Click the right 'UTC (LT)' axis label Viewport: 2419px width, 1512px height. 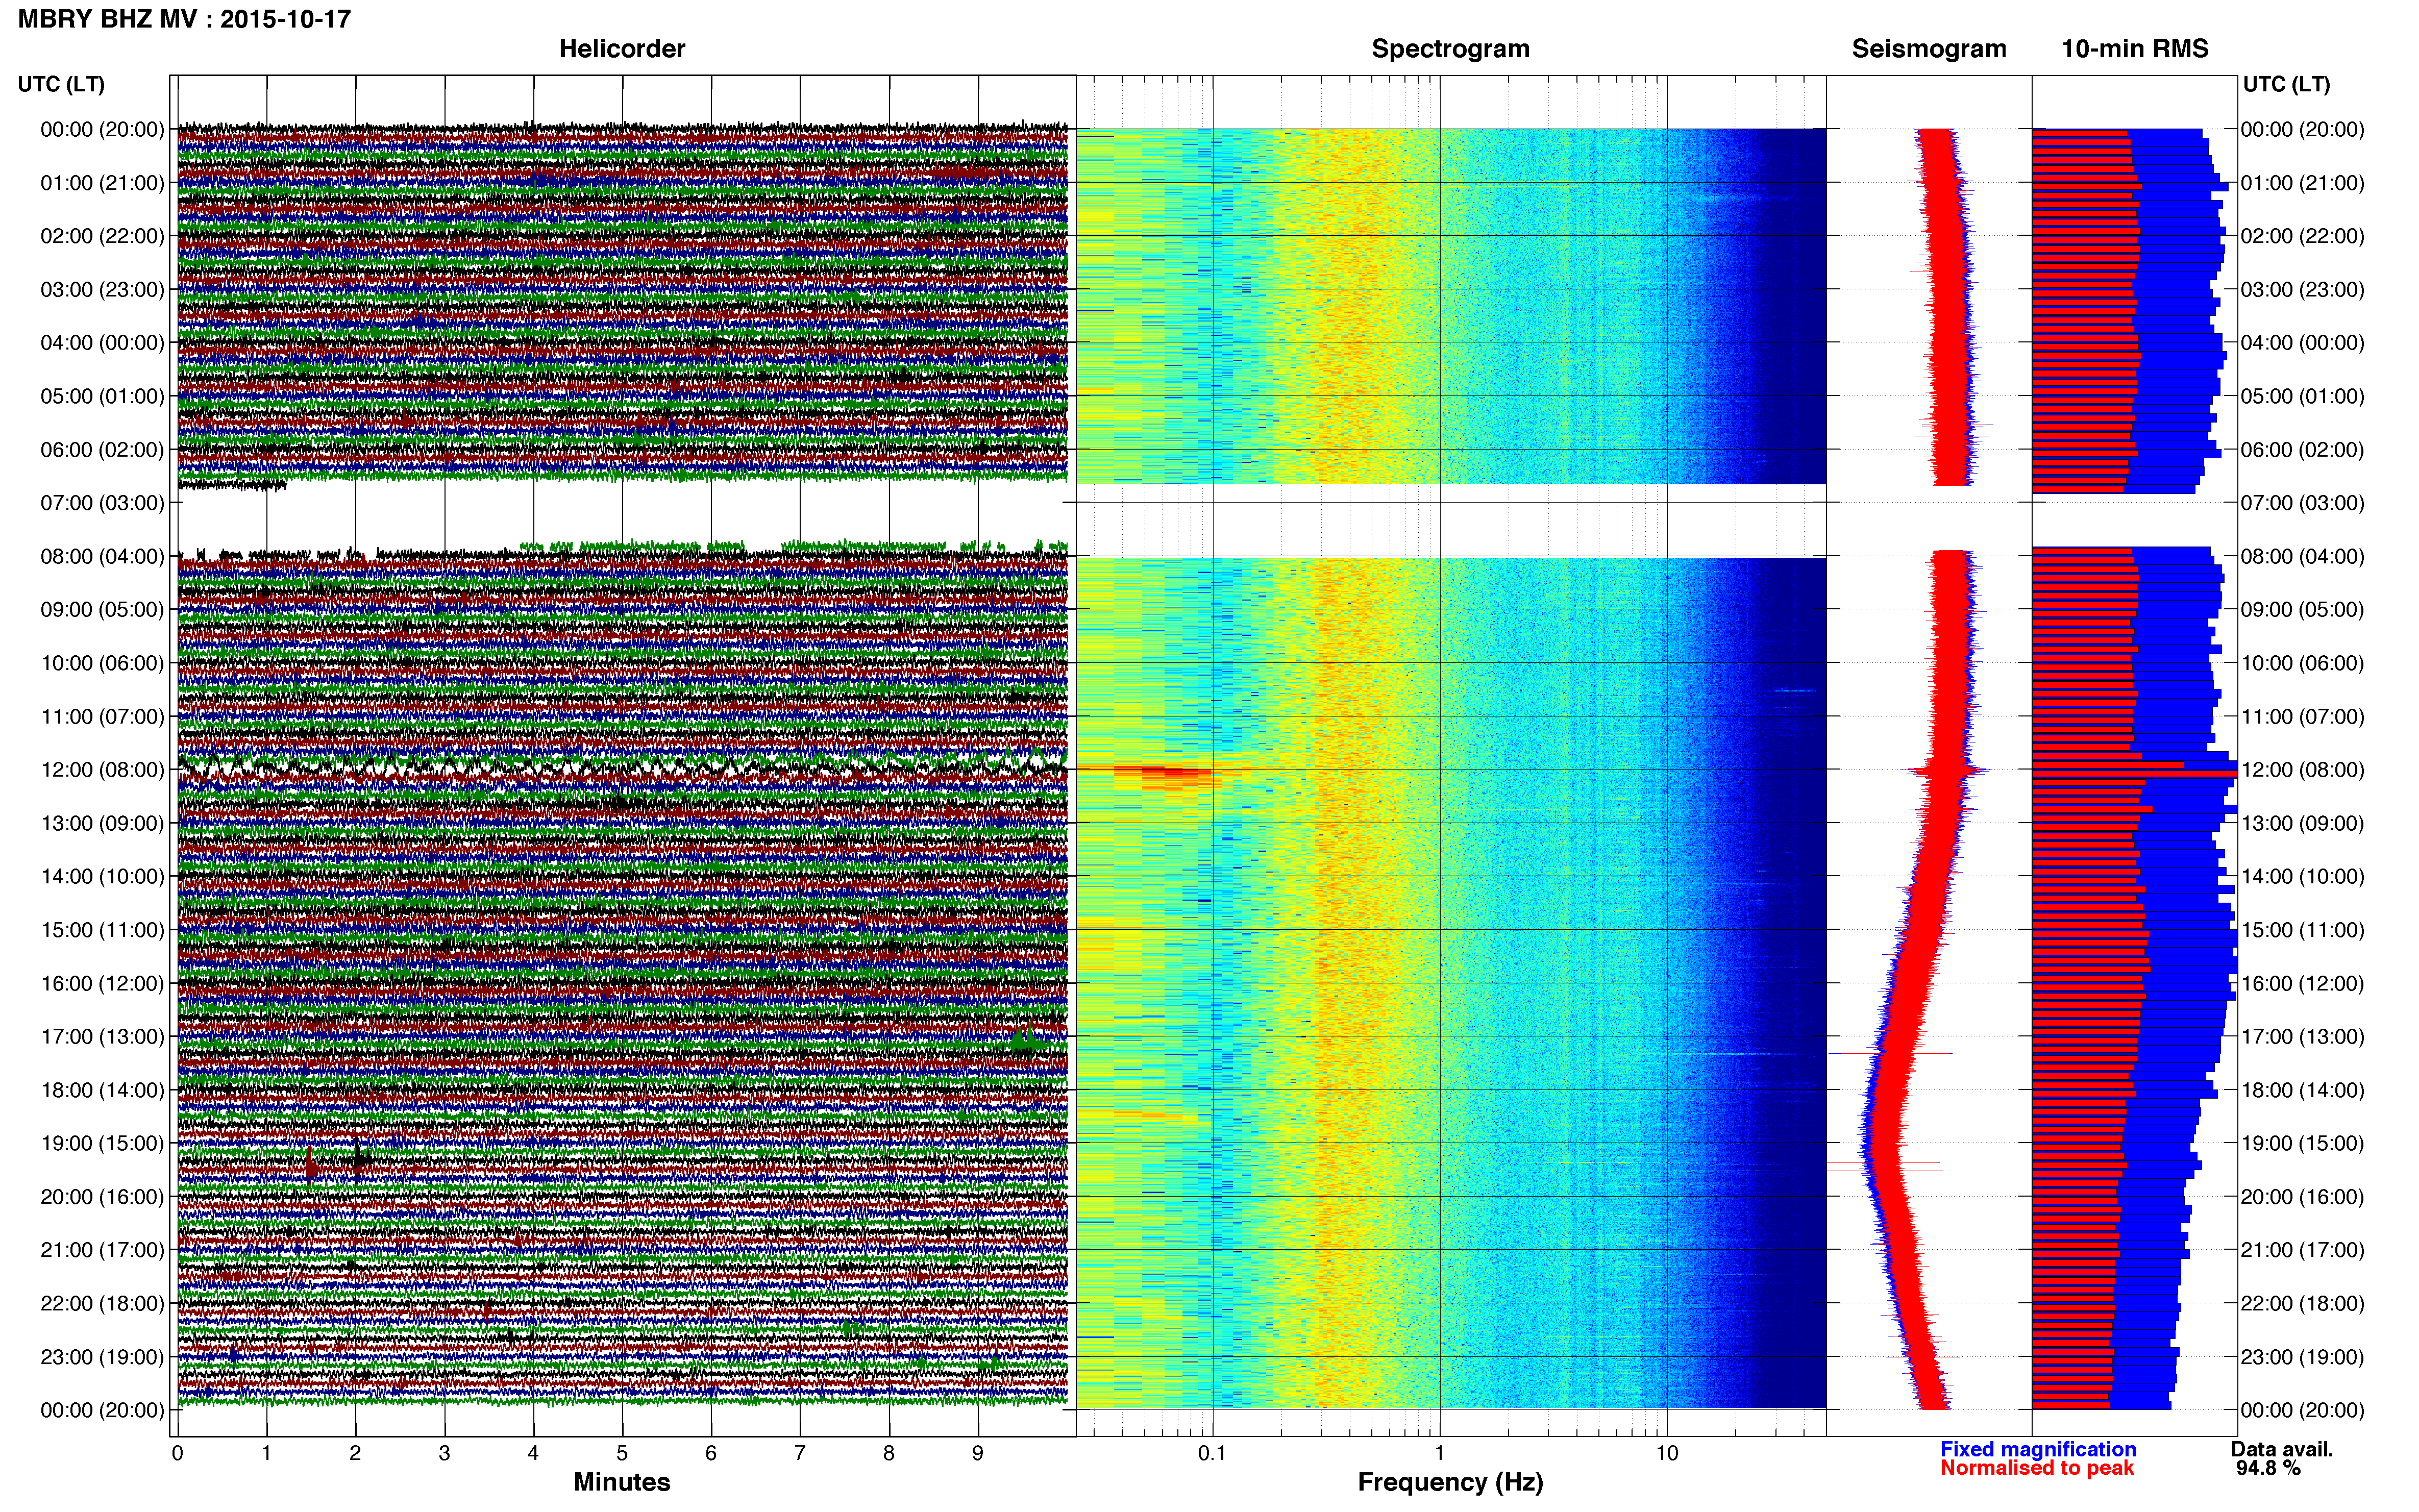(x=2287, y=84)
